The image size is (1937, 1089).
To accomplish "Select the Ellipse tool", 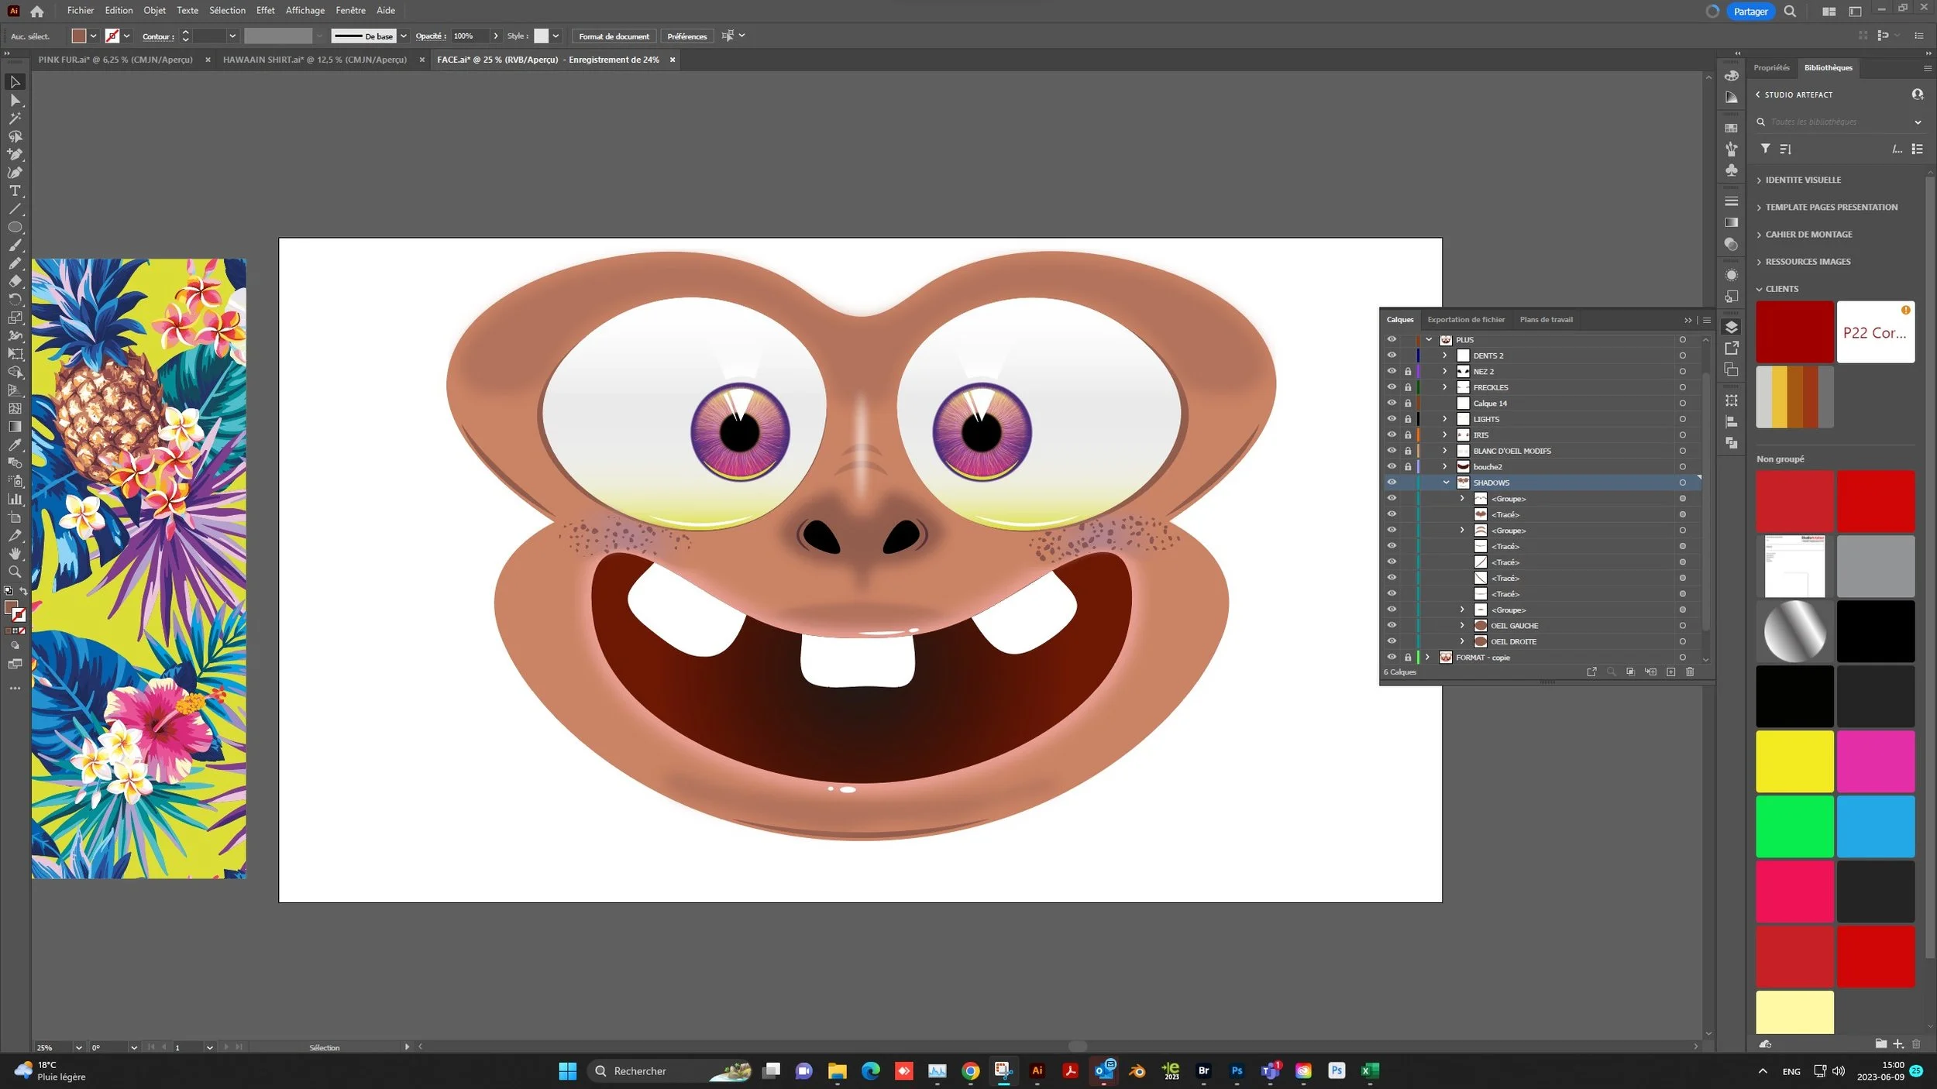I will pos(15,228).
